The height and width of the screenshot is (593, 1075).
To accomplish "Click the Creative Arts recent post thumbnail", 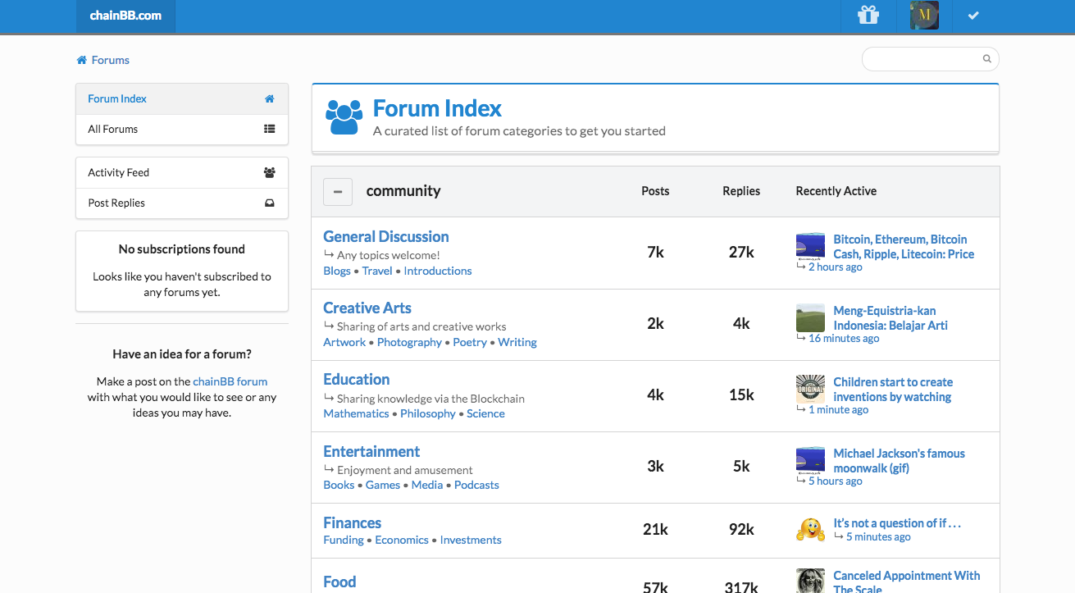I will (810, 318).
